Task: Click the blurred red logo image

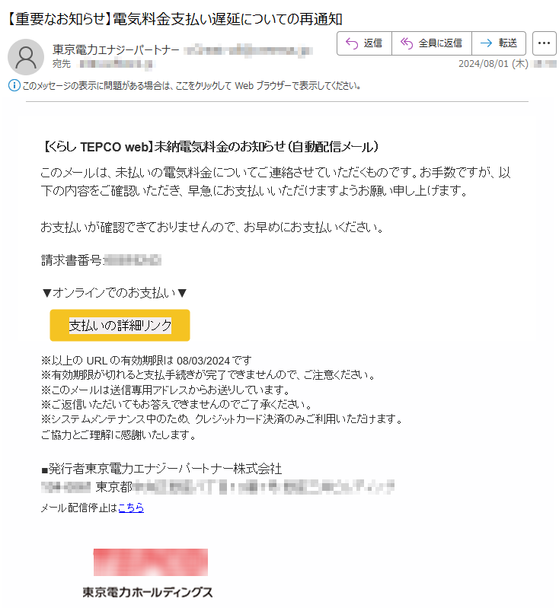Action: point(151,562)
